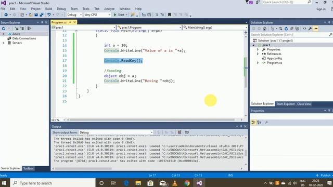This screenshot has height=187, width=333.
Task: Click the Output panel horizontal scrollbar thumb
Action: pyautogui.click(x=83, y=168)
